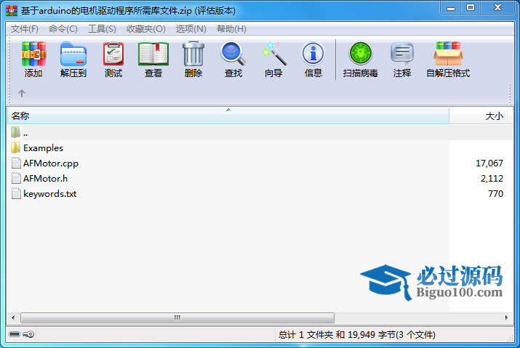Screen dimensions: 520x348
Task: Select the AFMotor.cpp file icon
Action: pos(16,163)
